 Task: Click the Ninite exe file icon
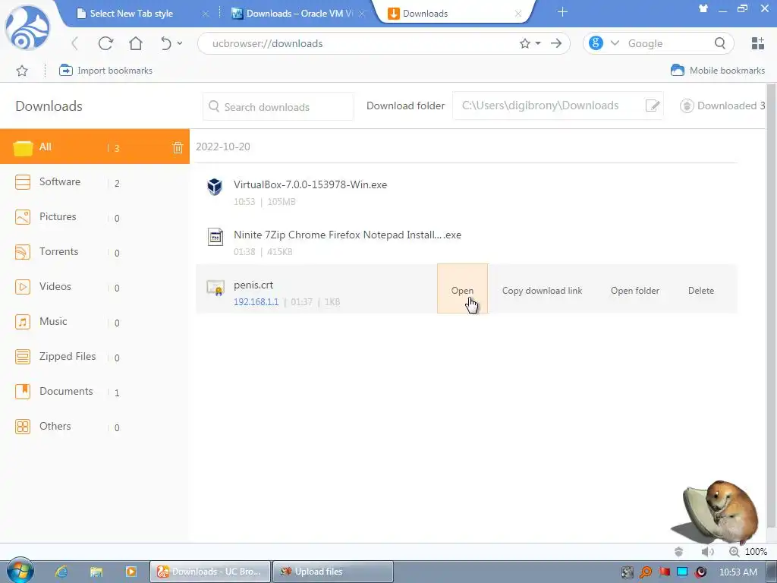[x=215, y=237]
